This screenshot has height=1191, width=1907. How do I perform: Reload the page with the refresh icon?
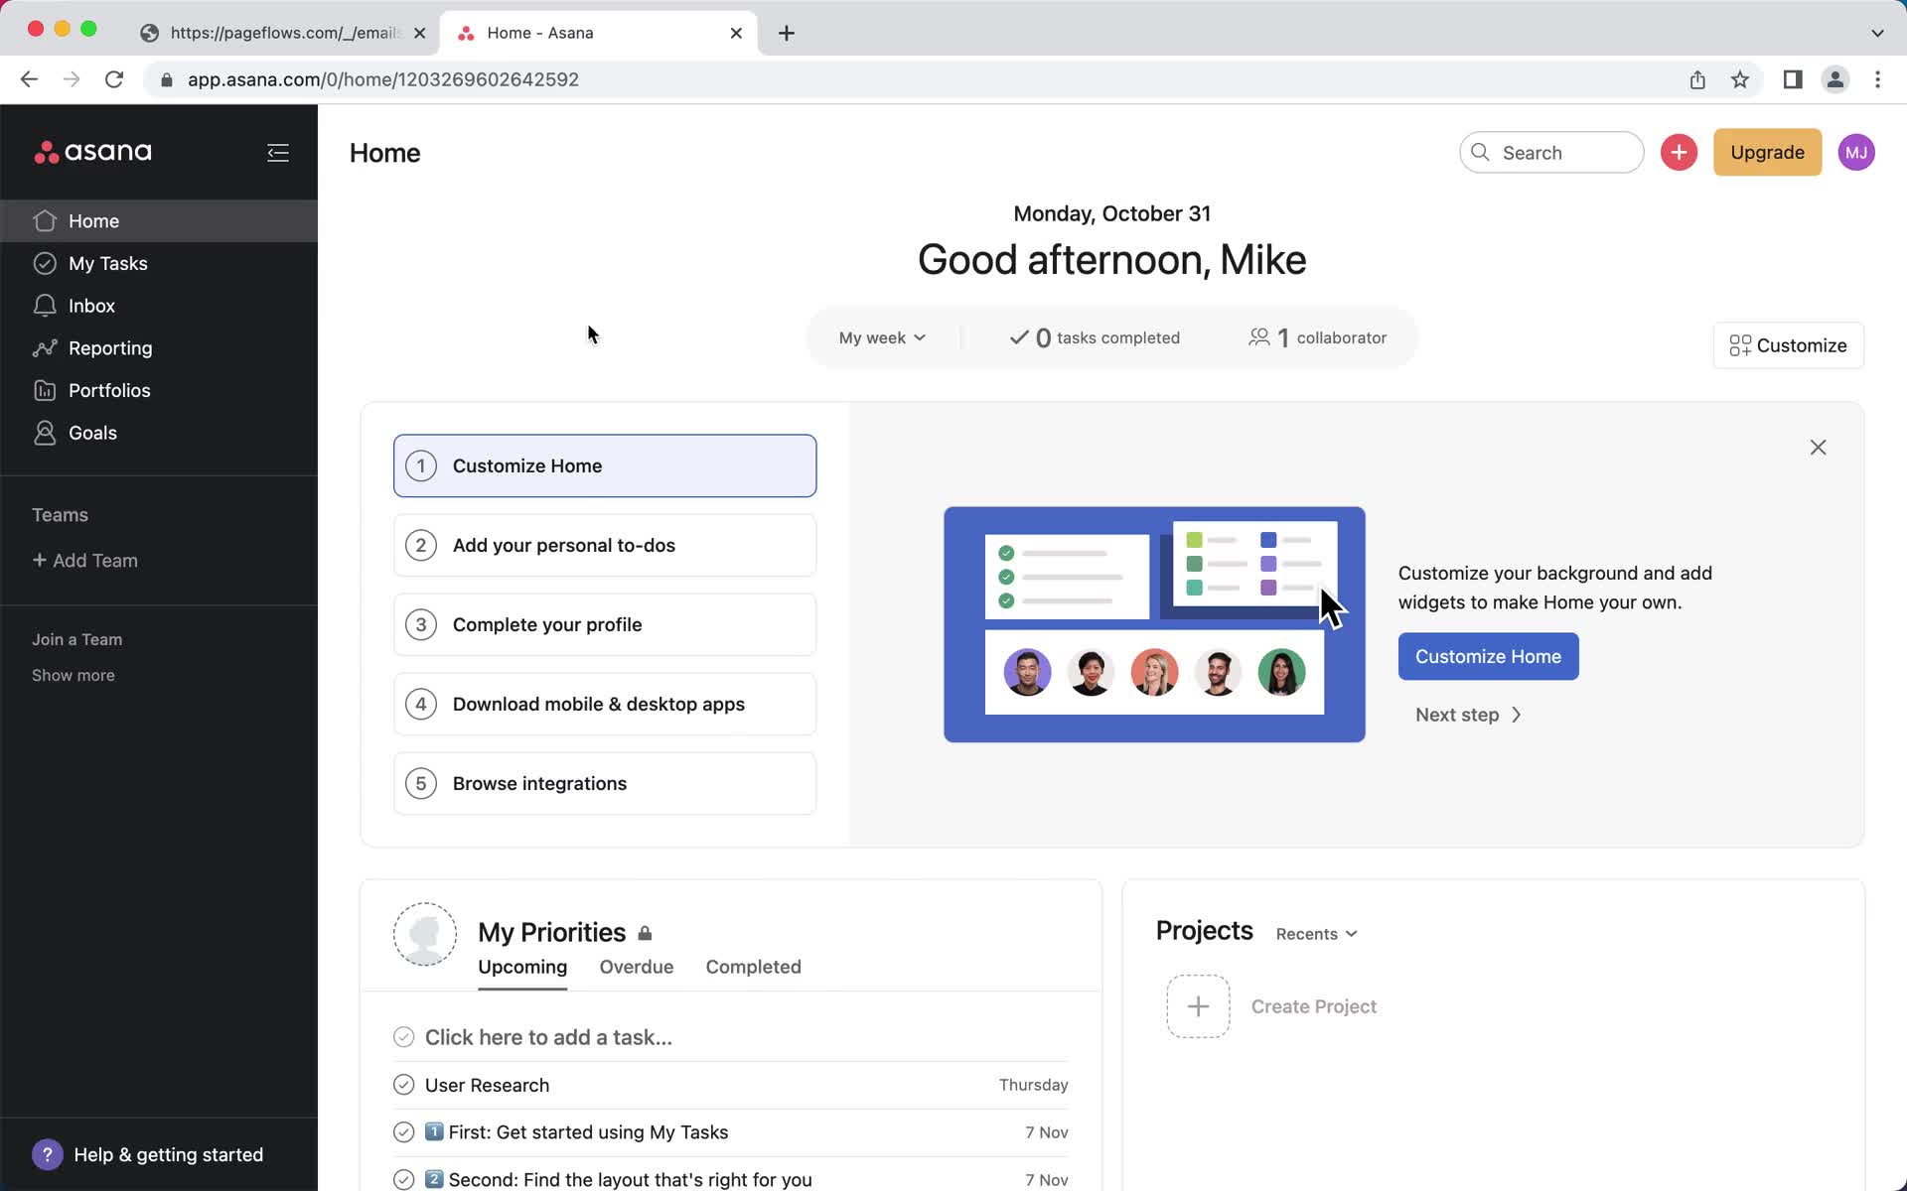(114, 79)
